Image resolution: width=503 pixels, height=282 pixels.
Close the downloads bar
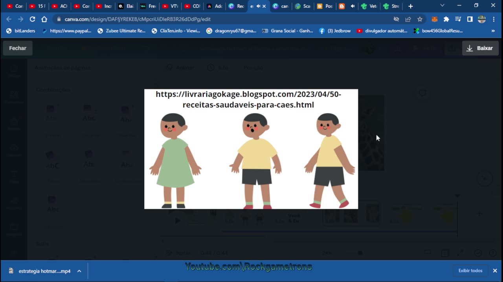495,271
